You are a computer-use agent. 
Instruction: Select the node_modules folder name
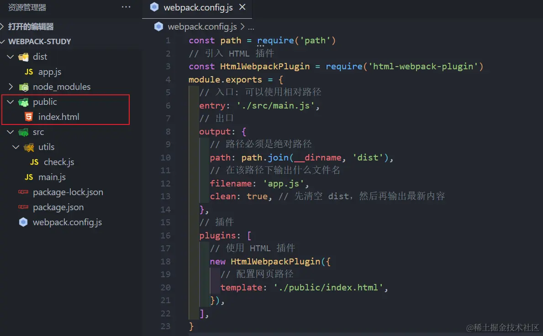click(x=62, y=87)
